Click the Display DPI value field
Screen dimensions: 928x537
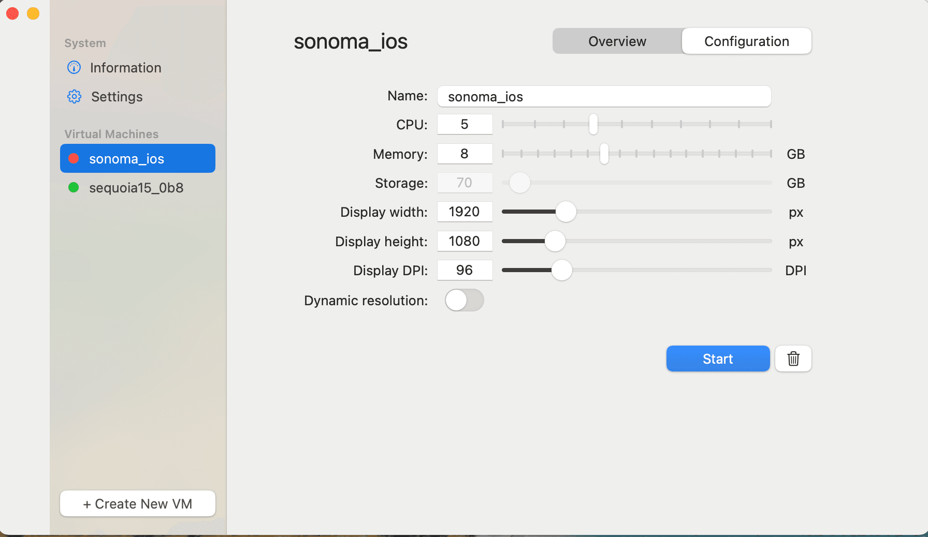(465, 270)
